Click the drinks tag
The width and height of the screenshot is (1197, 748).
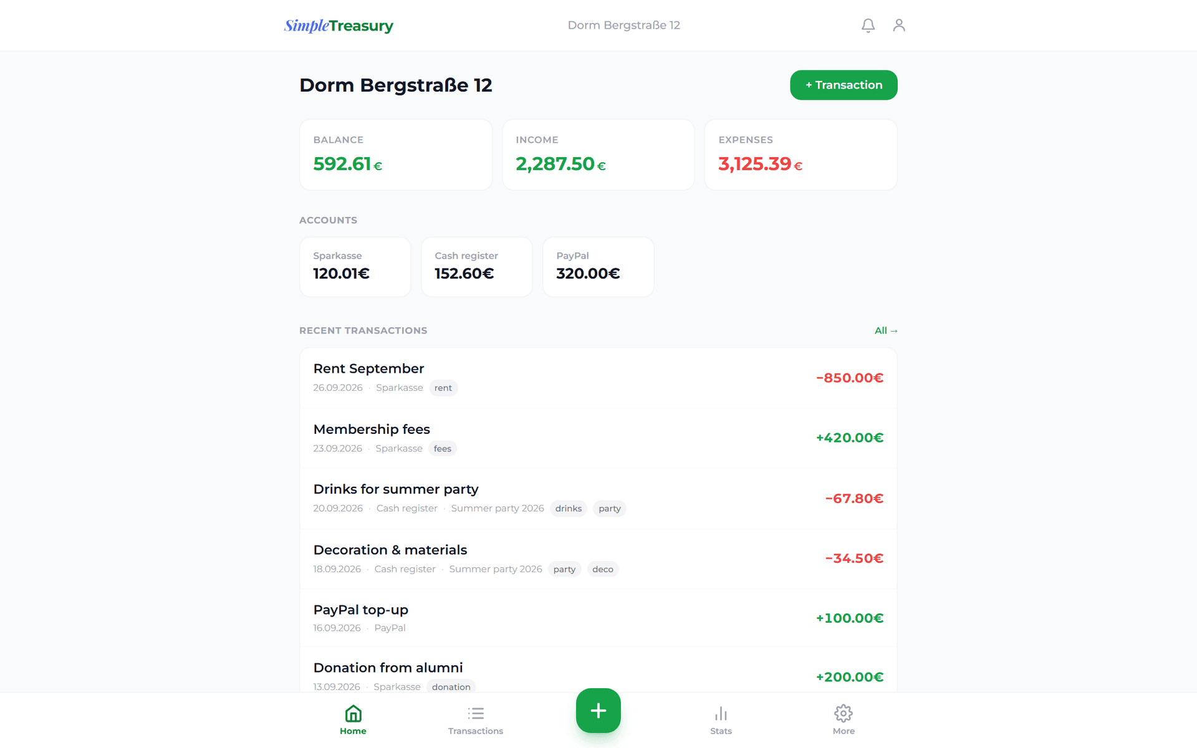(x=569, y=509)
